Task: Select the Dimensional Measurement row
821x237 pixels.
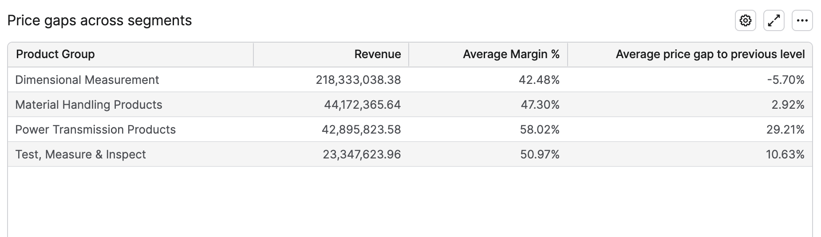Action: click(87, 80)
